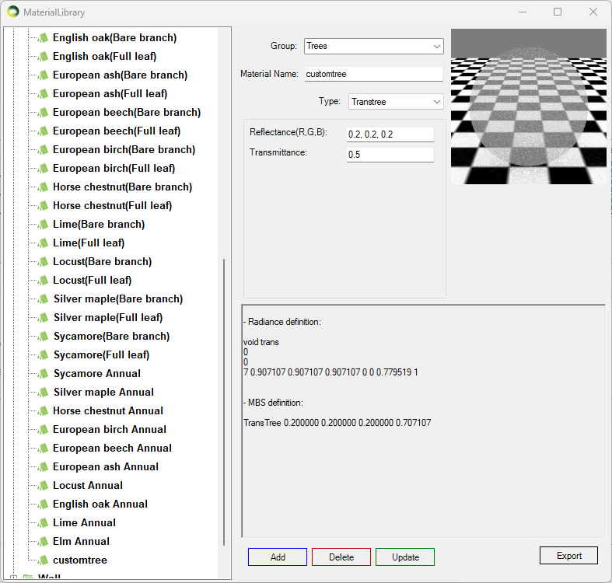The height and width of the screenshot is (583, 612).
Task: Export the material library
Action: tap(568, 556)
